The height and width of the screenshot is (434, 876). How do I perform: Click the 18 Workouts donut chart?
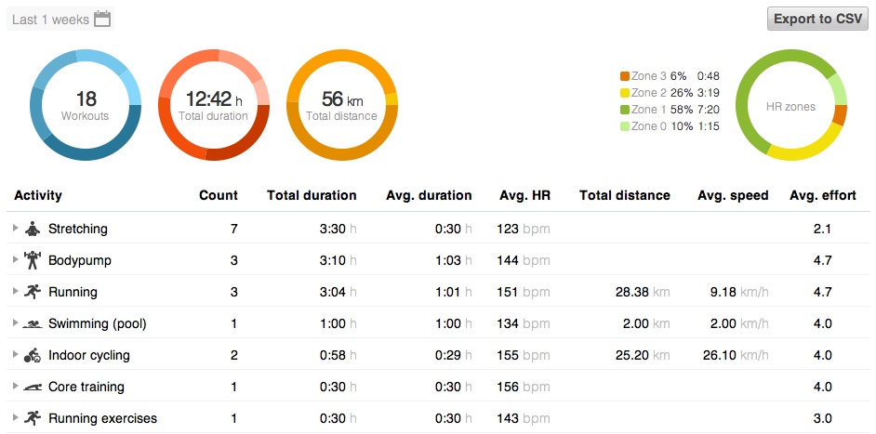(85, 105)
